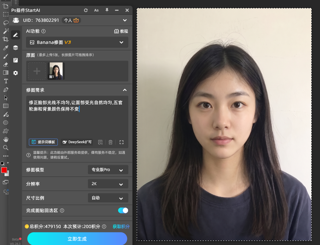Viewport: 320px width, 245px height.
Task: Select the Path Selection arrow tool
Action: pyautogui.click(x=6, y=98)
